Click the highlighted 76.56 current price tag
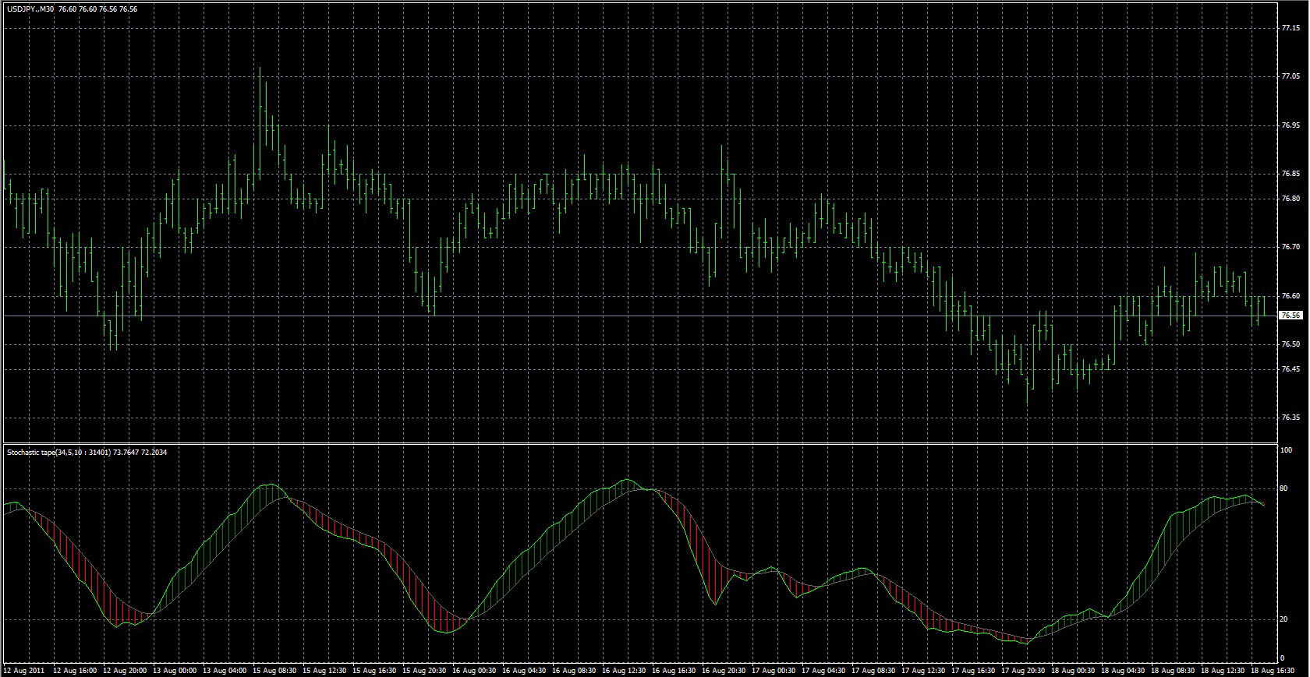1310x677 pixels. click(x=1291, y=316)
